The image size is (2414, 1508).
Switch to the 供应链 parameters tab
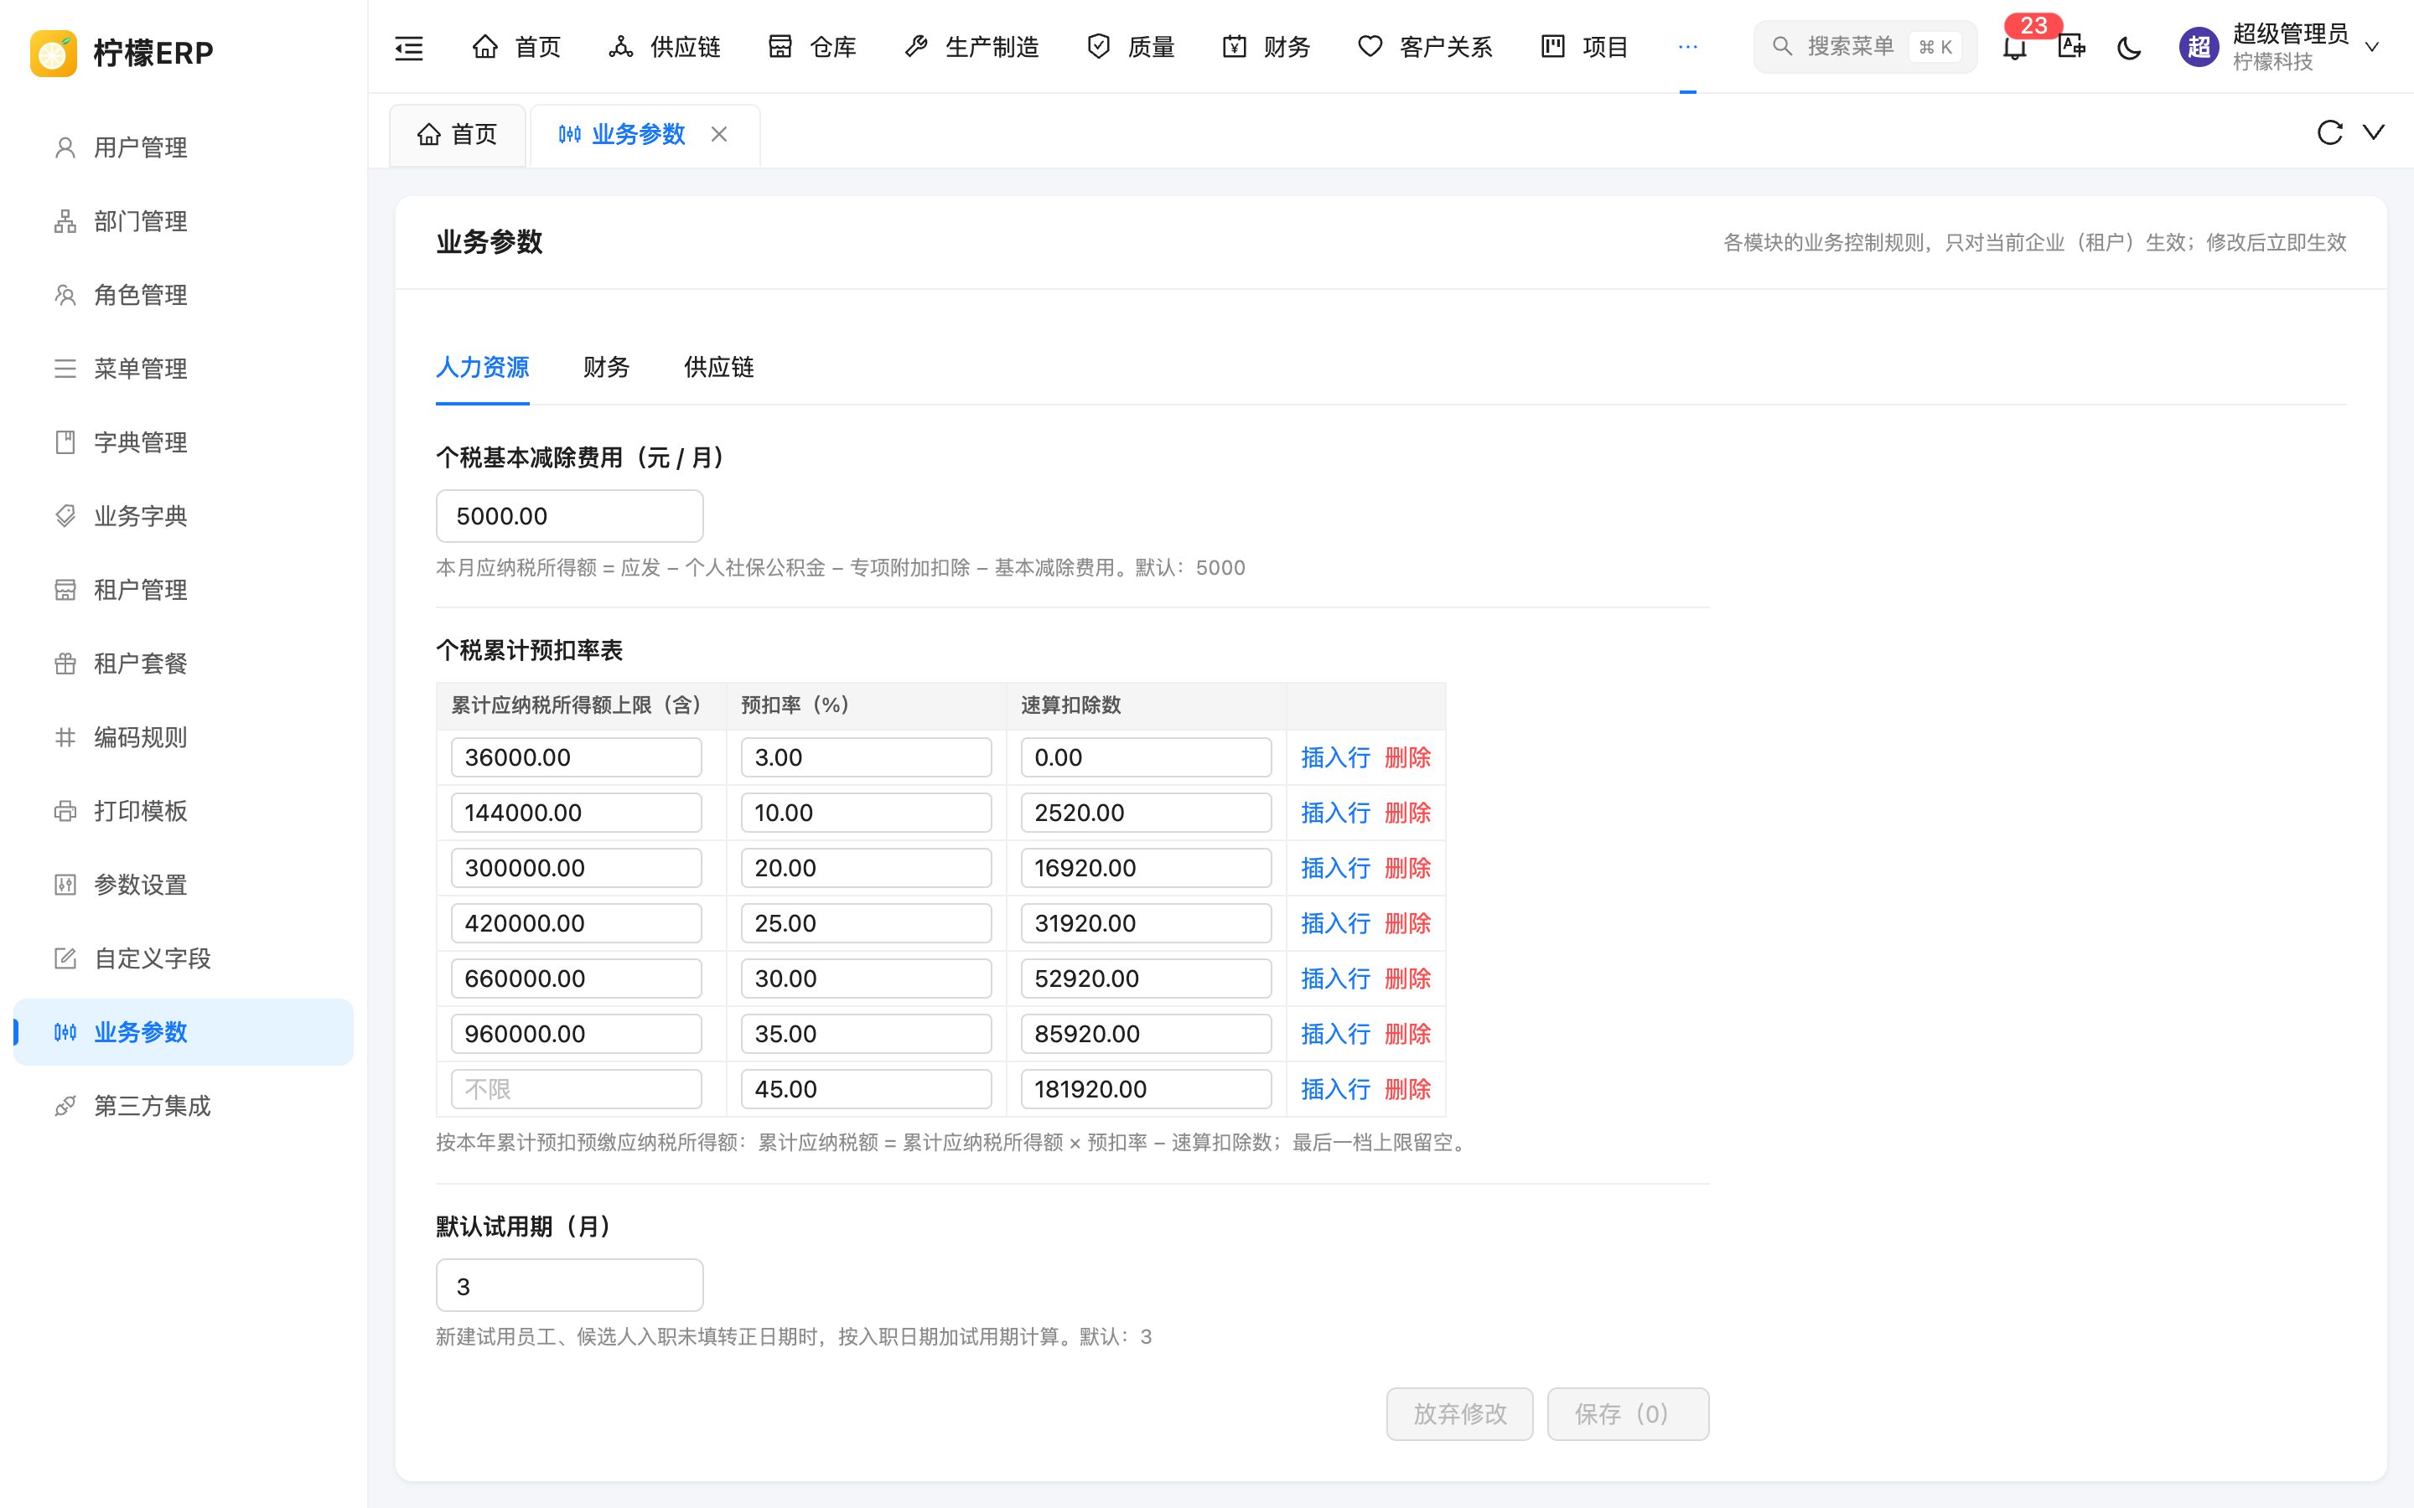[x=718, y=367]
